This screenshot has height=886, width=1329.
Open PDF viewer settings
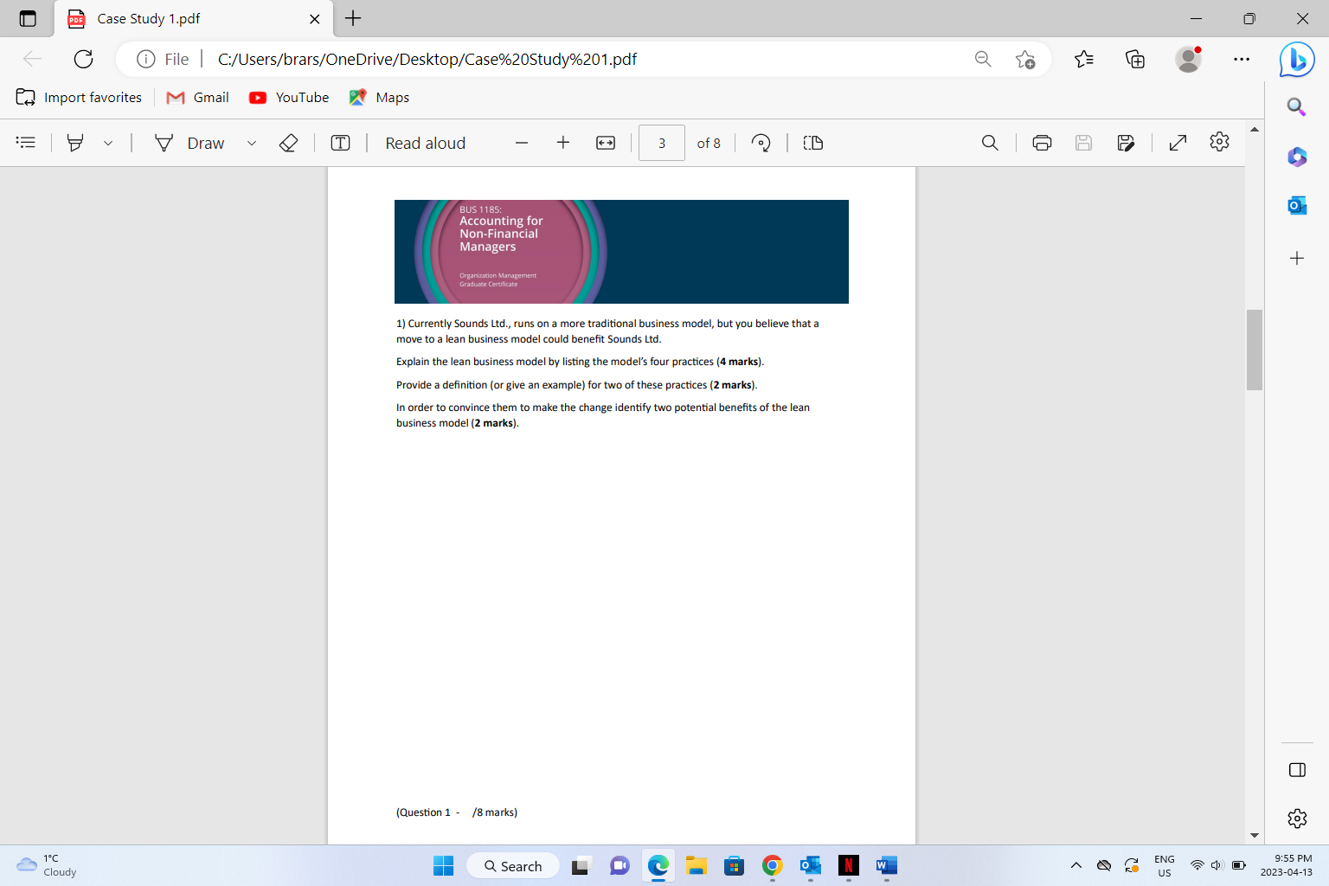tap(1219, 143)
